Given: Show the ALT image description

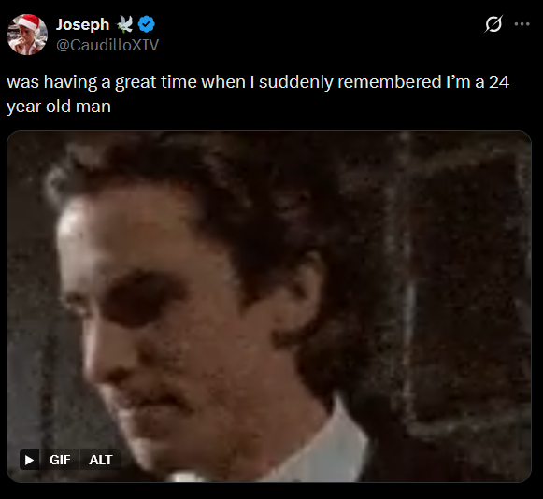Looking at the screenshot, I should coord(100,460).
